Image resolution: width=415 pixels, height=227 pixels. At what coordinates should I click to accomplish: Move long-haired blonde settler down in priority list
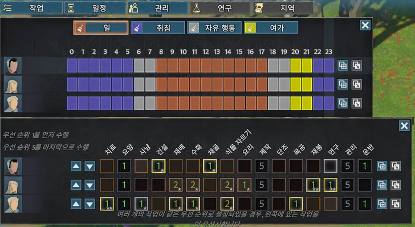click(89, 185)
